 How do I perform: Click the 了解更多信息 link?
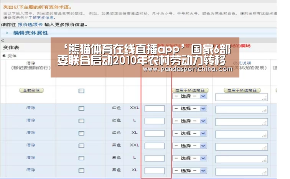(42, 18)
